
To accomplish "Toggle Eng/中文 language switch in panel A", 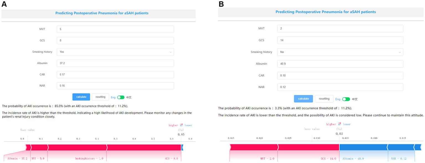I will (x=121, y=97).
